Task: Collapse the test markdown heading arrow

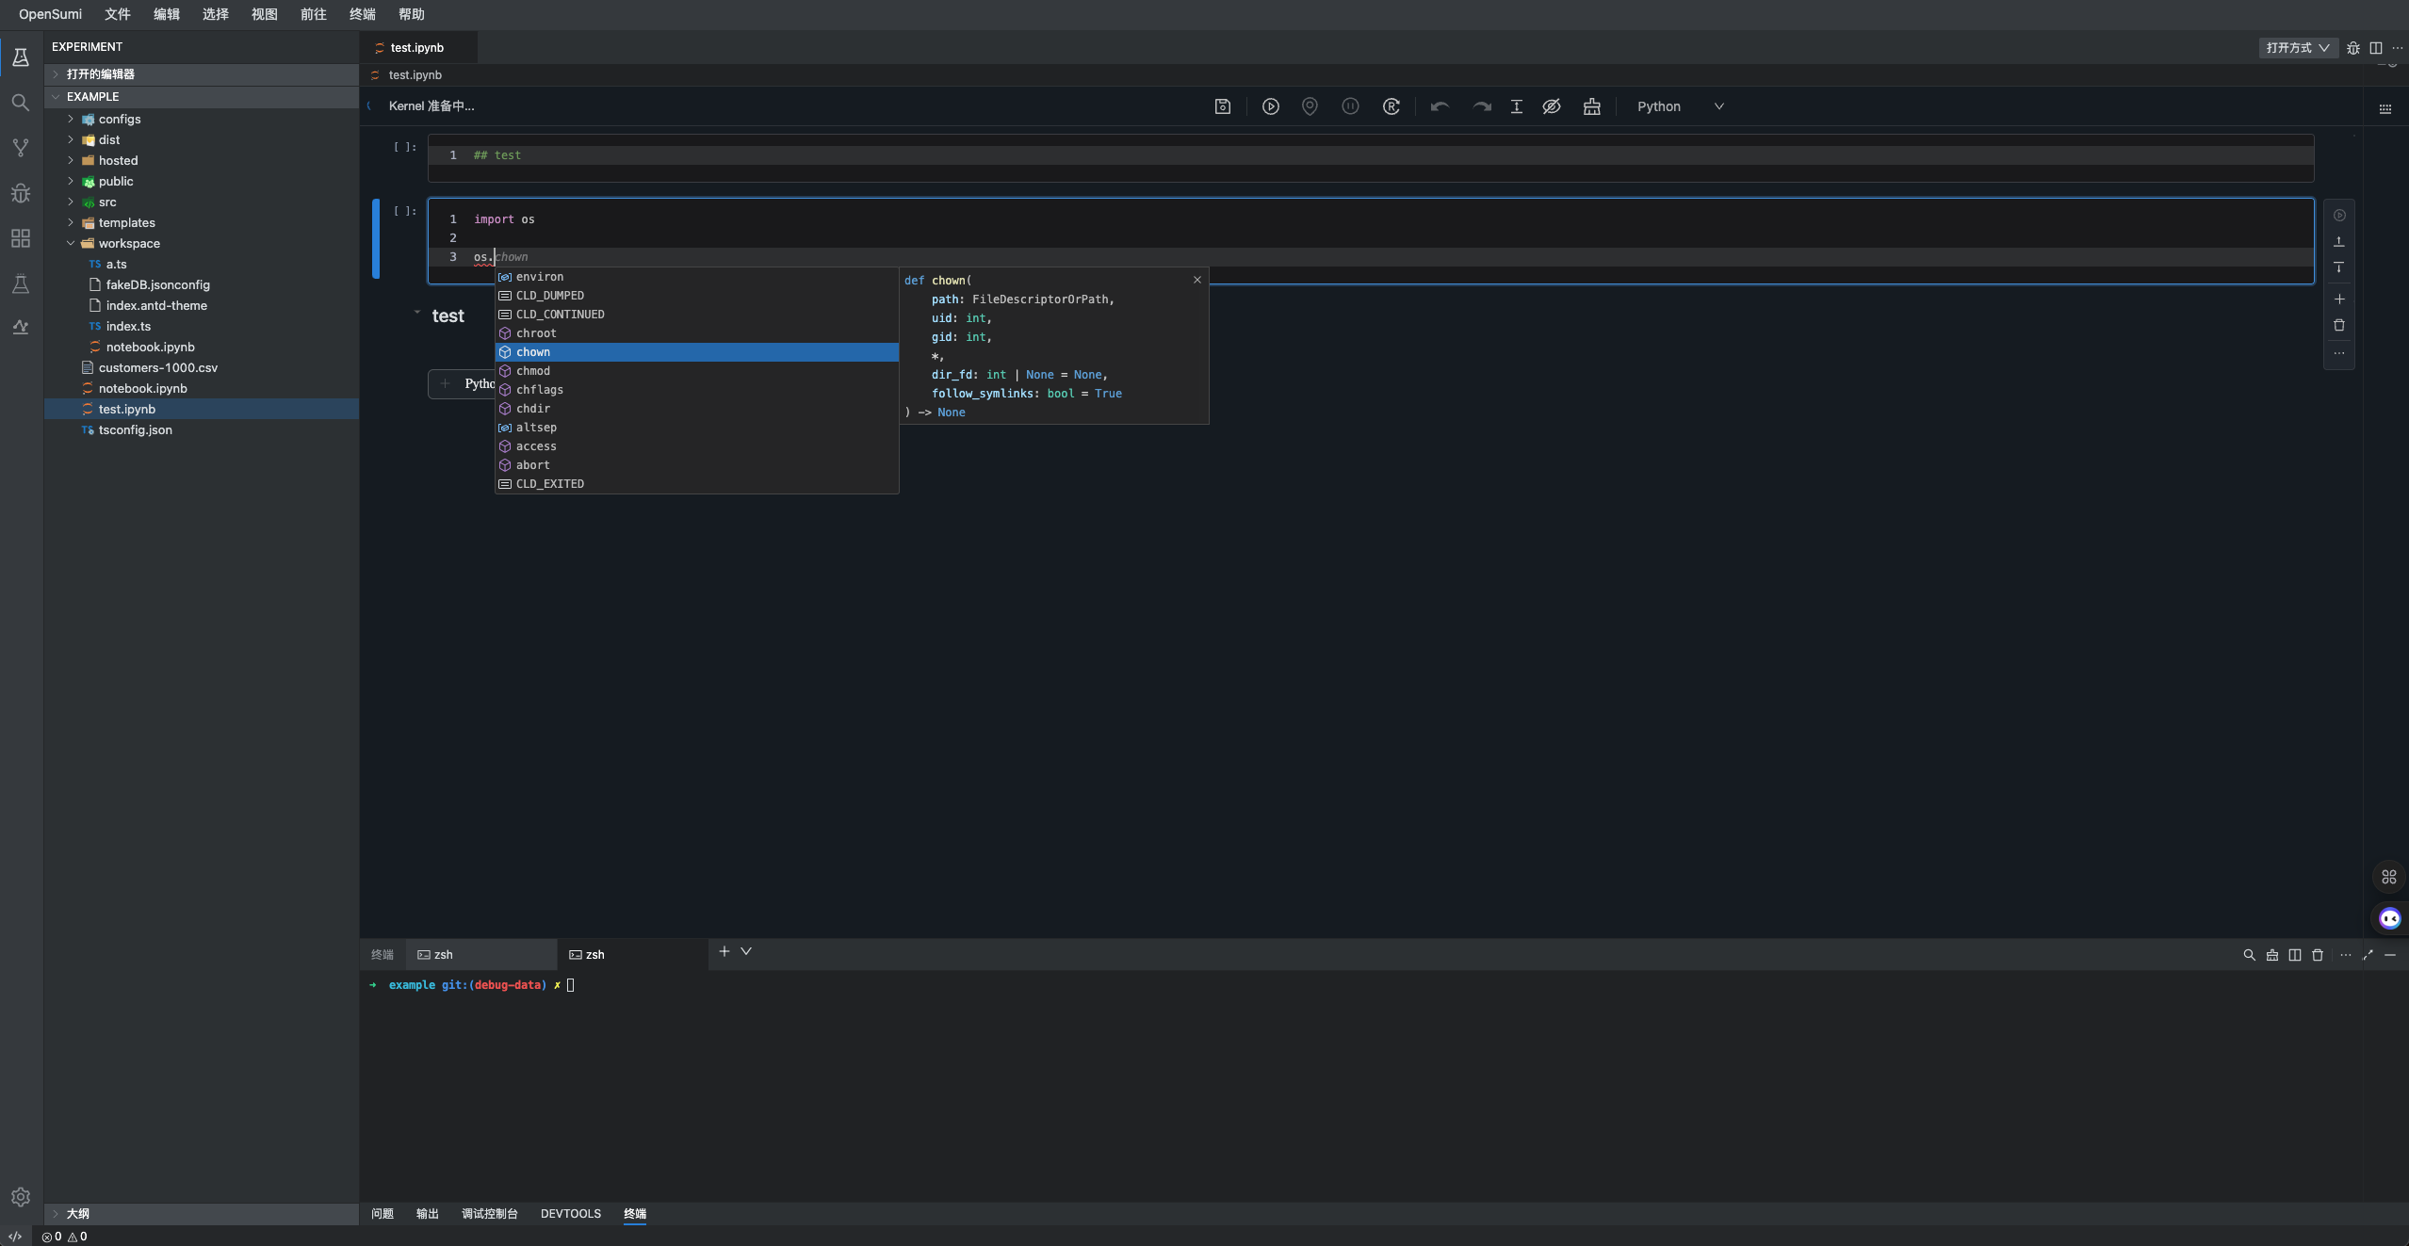Action: coord(417,313)
